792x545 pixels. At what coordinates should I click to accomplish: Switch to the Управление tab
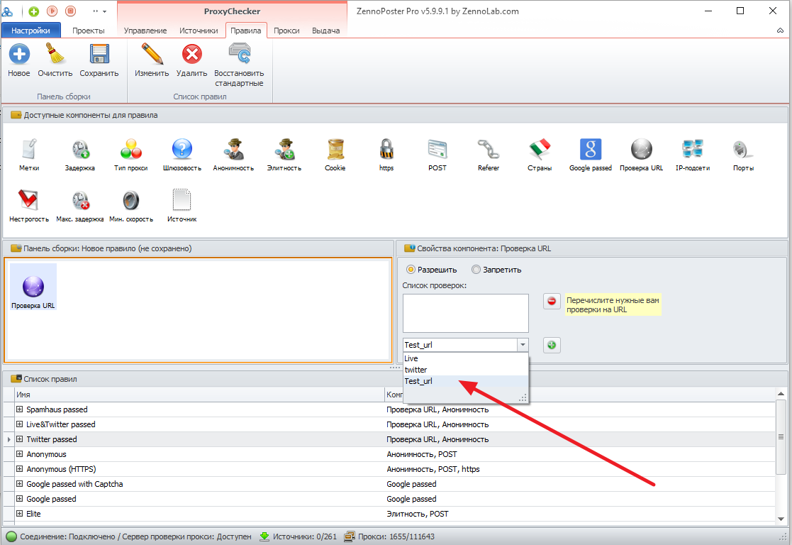[145, 31]
